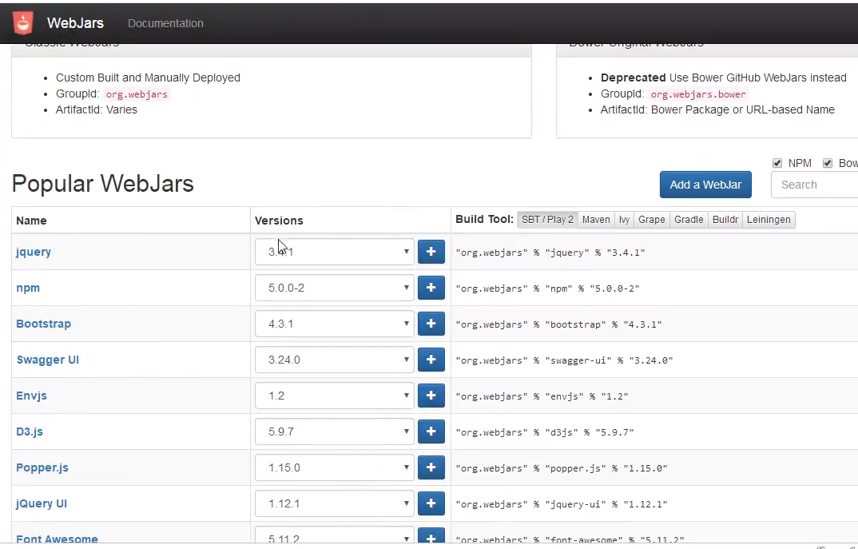
Task: Click the Add a WebJar button
Action: [705, 185]
